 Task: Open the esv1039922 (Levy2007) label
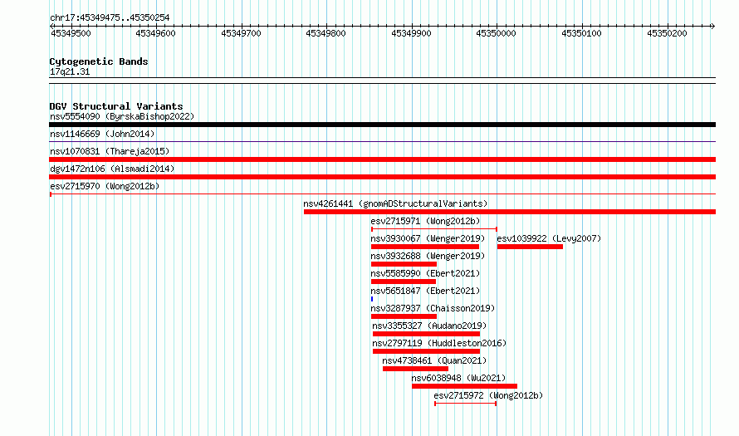pyautogui.click(x=549, y=238)
